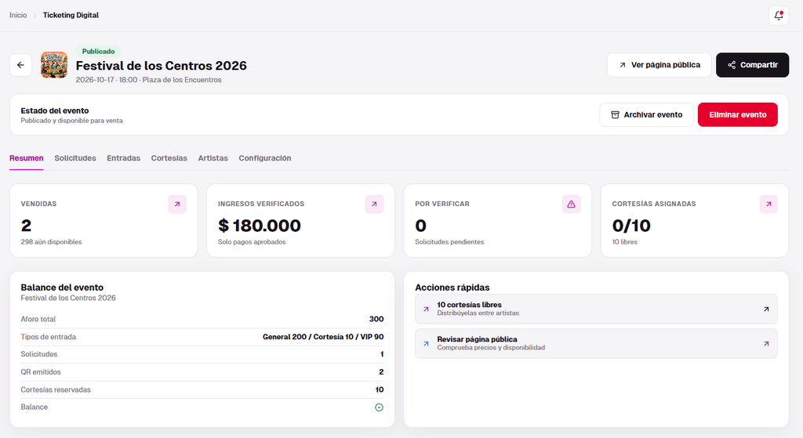Navigate to Inicio breadcrumb
The height and width of the screenshot is (438, 803).
18,16
